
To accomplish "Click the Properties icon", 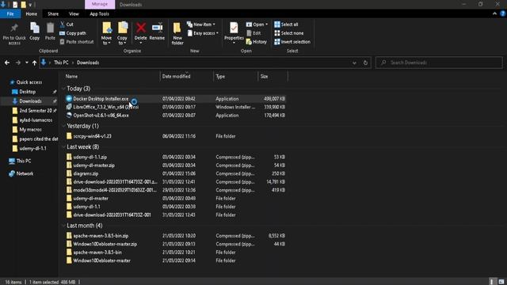I will tap(234, 28).
